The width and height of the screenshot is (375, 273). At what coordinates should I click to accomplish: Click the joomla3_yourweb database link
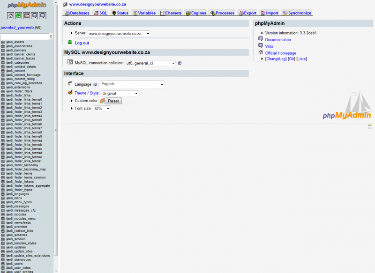(17, 28)
